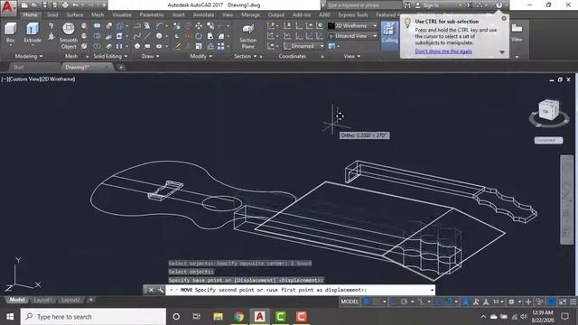
Task: Expand the Modeling panel
Action: click(28, 56)
